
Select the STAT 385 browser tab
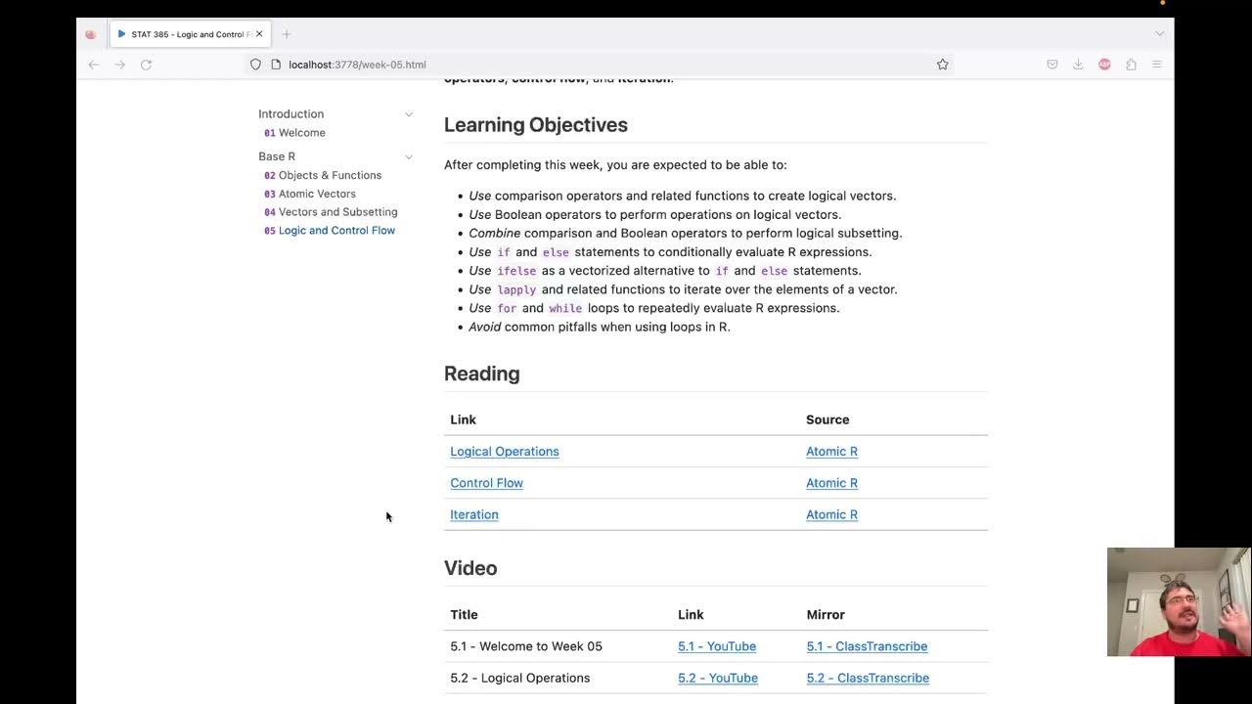(x=186, y=34)
